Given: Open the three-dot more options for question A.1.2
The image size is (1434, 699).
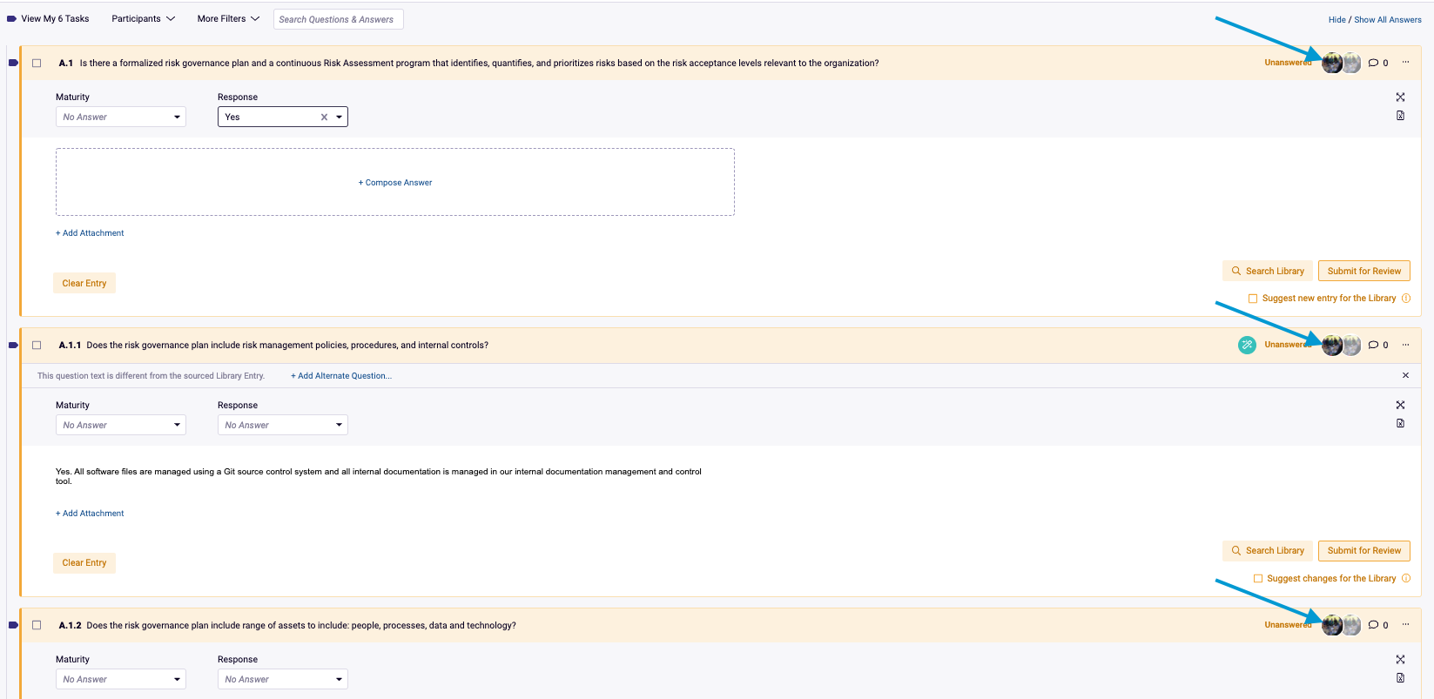Looking at the screenshot, I should point(1405,625).
